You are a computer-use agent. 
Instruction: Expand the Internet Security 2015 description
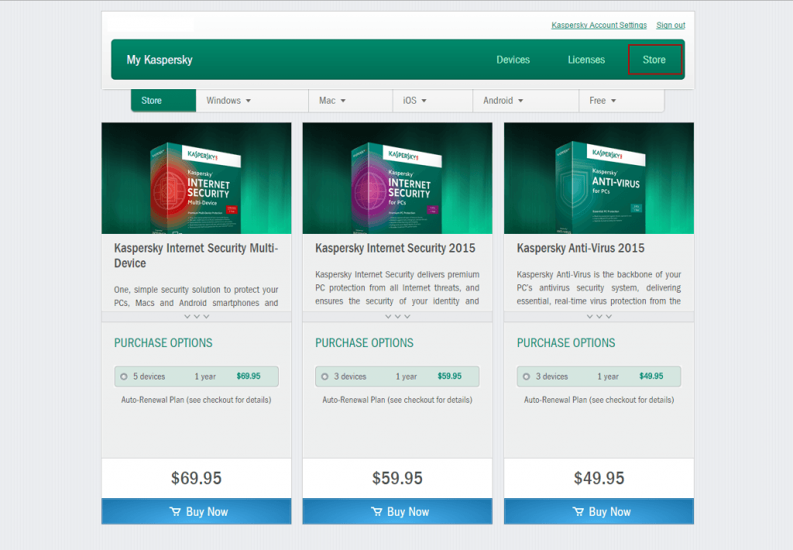[x=397, y=316]
